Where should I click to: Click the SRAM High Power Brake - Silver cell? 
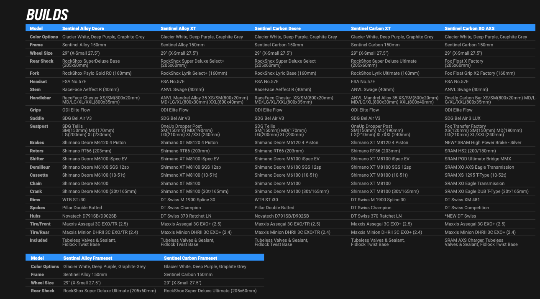pos(483,142)
